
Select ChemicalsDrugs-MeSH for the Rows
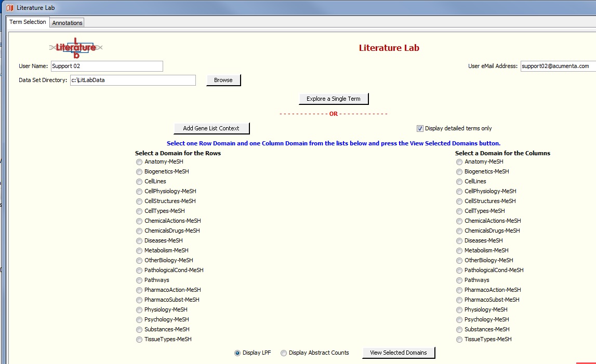point(139,231)
